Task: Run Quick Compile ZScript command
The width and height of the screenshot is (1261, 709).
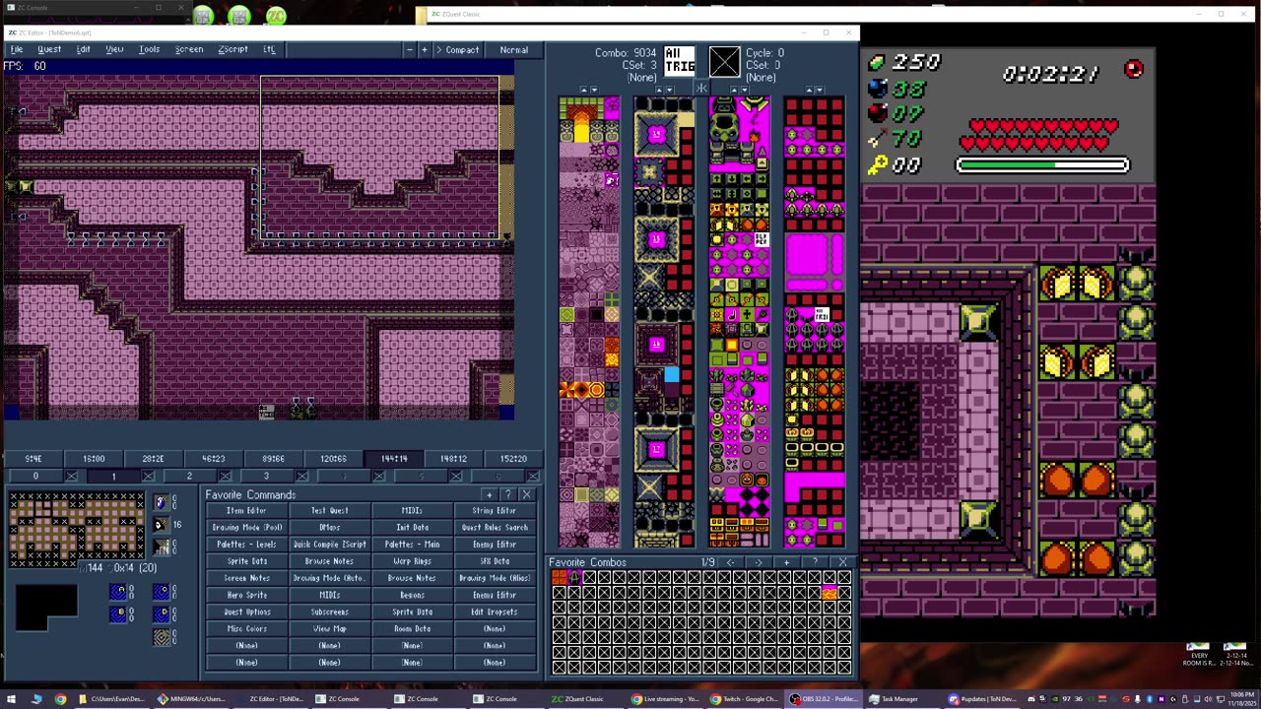Action: (329, 545)
